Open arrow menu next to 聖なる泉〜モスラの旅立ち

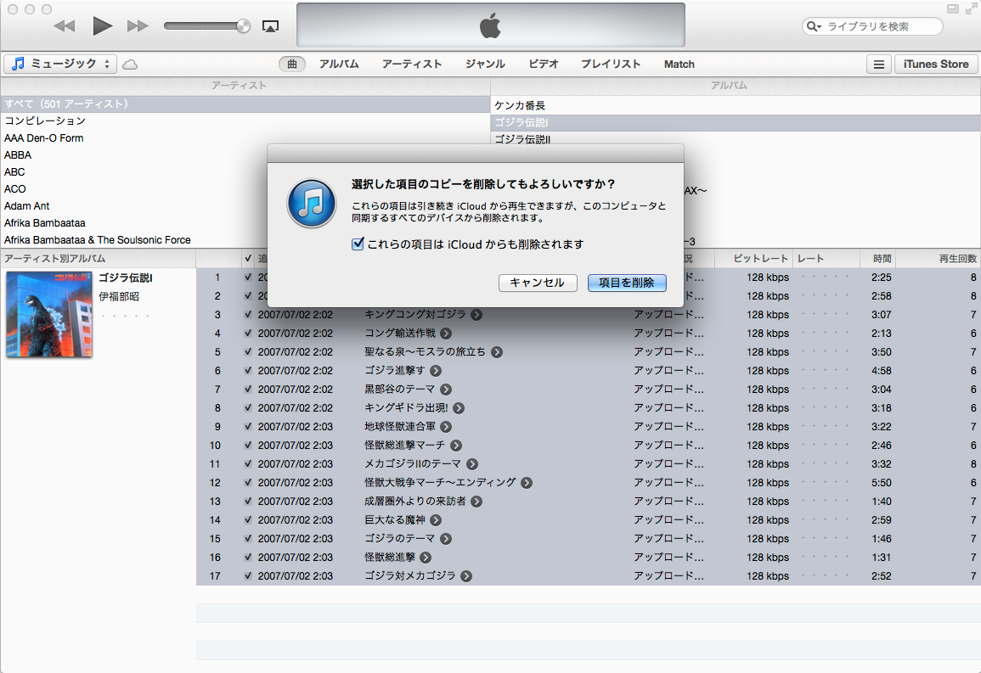point(497,352)
